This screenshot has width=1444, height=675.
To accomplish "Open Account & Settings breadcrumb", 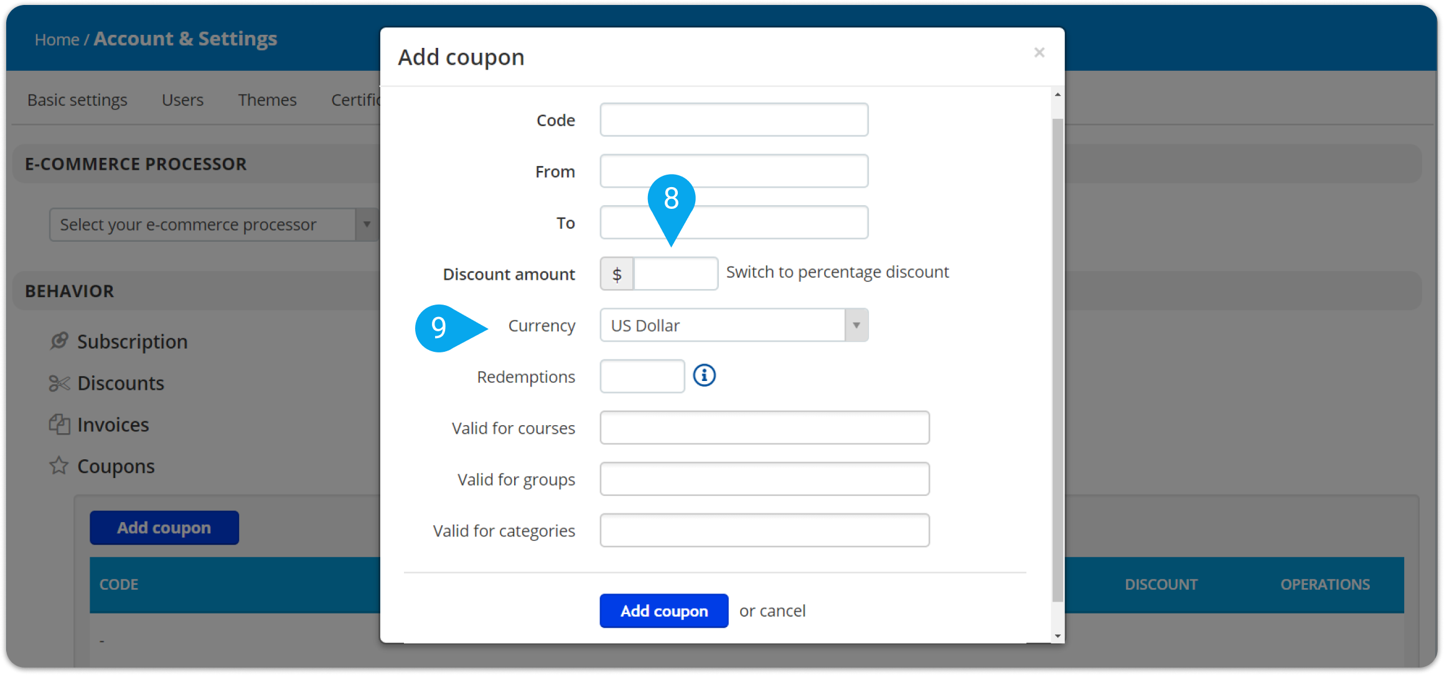I will (185, 39).
